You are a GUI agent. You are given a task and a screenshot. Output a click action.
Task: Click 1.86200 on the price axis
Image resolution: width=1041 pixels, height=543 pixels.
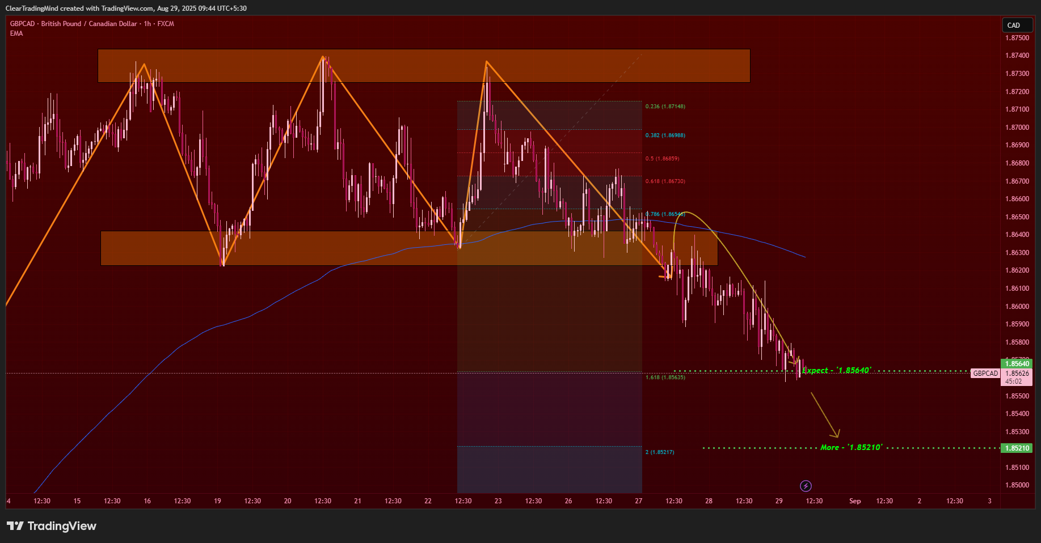[1017, 270]
